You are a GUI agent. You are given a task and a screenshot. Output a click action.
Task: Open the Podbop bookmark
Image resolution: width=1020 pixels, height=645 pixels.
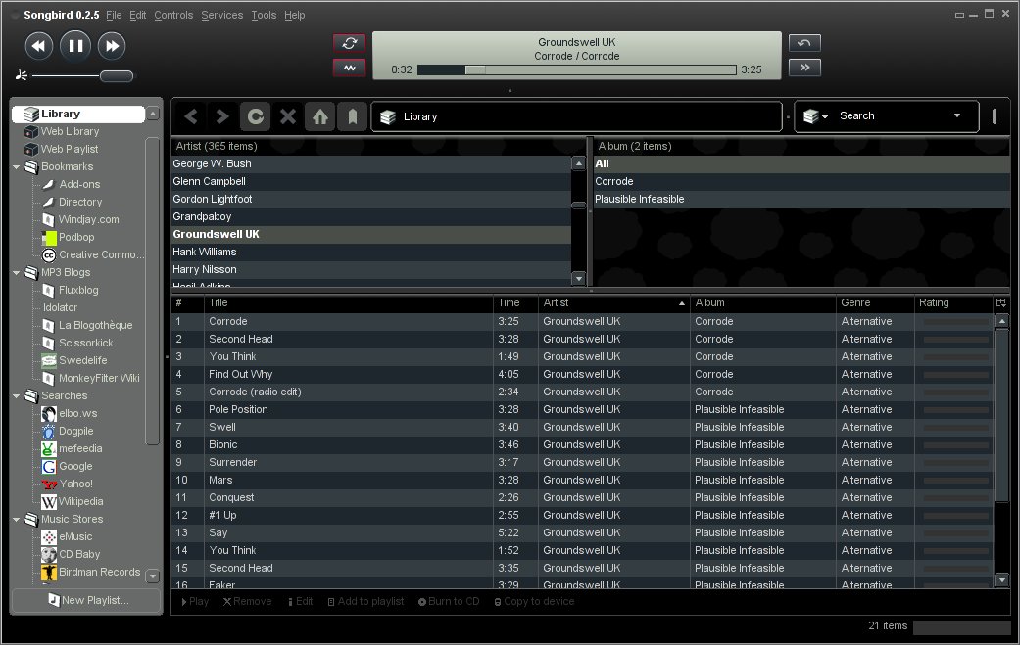coord(76,237)
